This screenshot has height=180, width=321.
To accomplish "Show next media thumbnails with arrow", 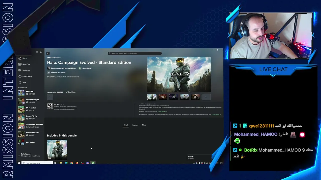I will [x=206, y=97].
